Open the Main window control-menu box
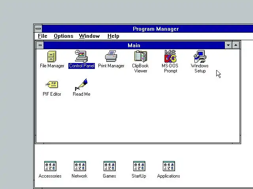Screen dimensions: 253x189 click(x=40, y=45)
